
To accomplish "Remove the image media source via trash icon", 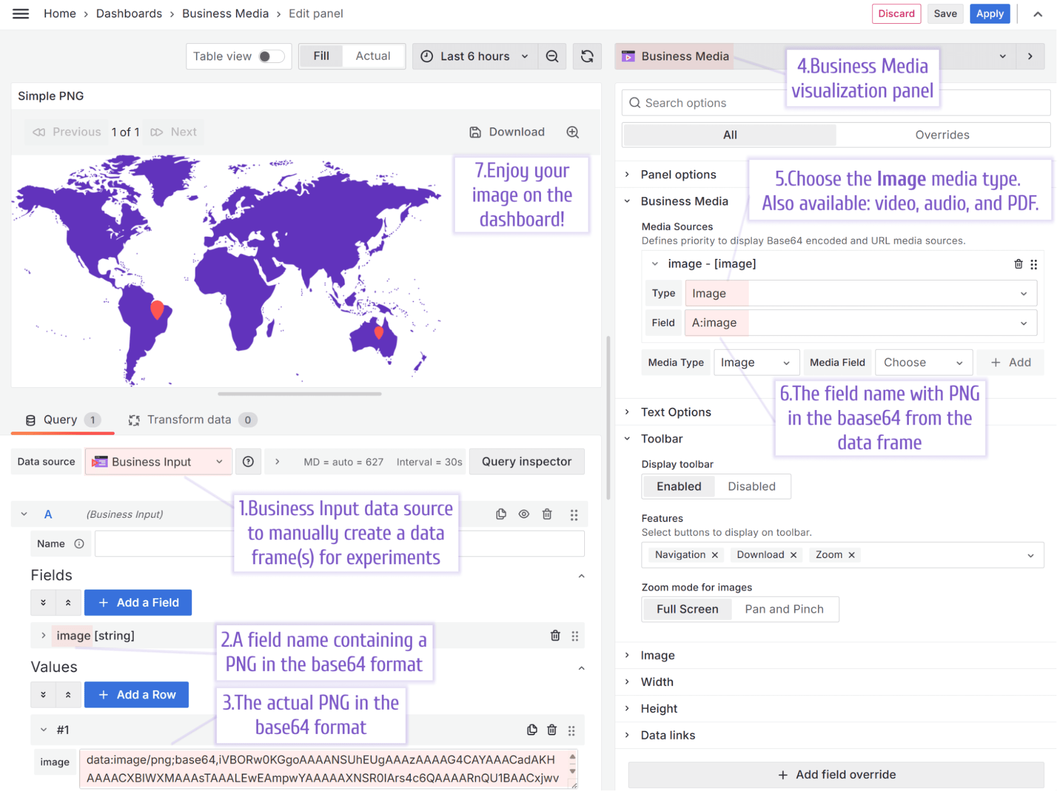I will (x=1018, y=264).
